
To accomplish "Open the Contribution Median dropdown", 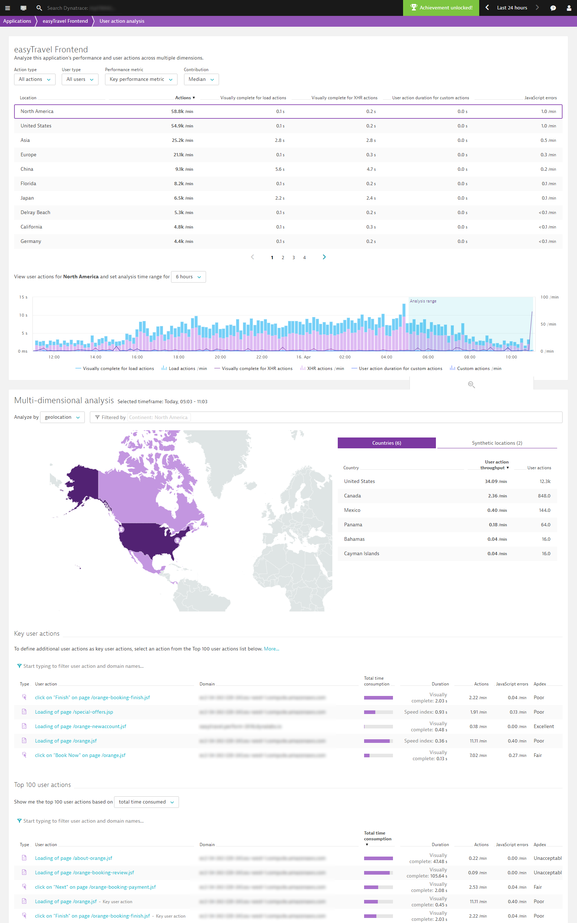I will (x=201, y=79).
